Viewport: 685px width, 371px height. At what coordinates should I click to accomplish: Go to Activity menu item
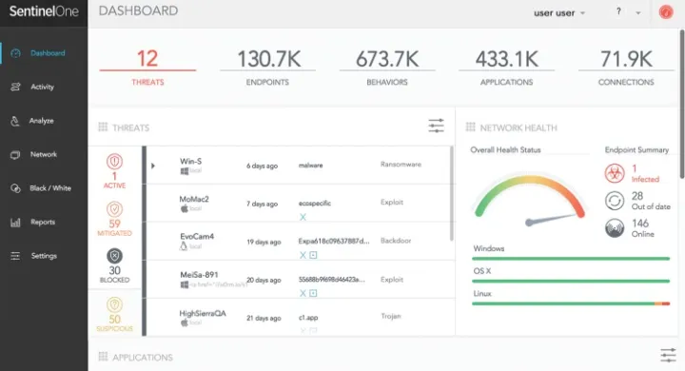click(x=43, y=87)
